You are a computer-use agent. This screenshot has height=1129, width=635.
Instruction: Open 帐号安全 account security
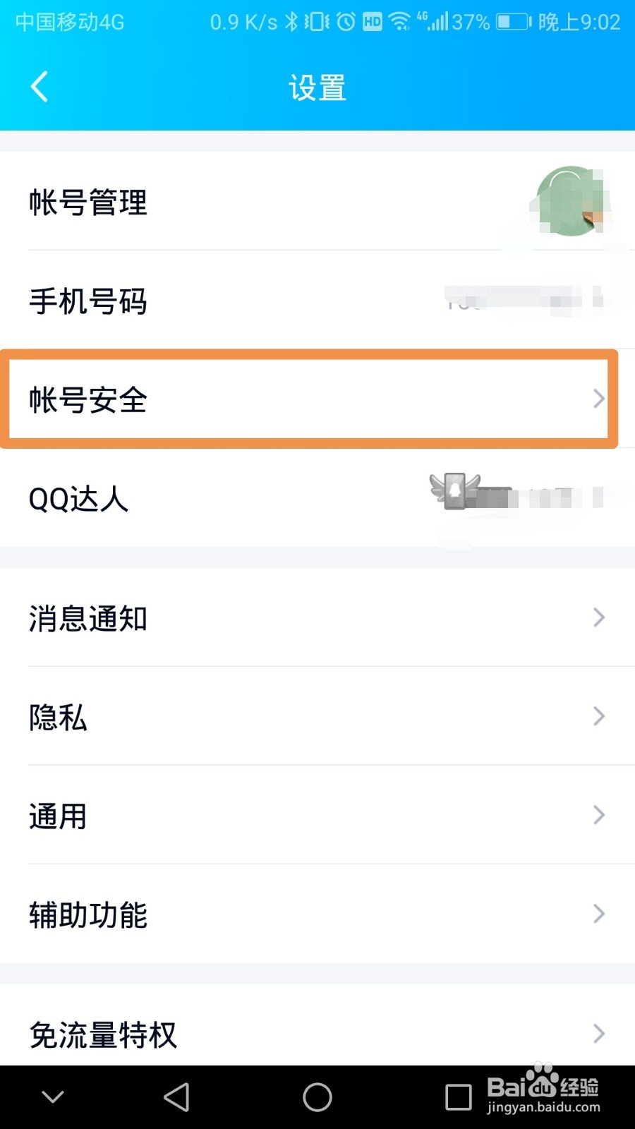(88, 400)
